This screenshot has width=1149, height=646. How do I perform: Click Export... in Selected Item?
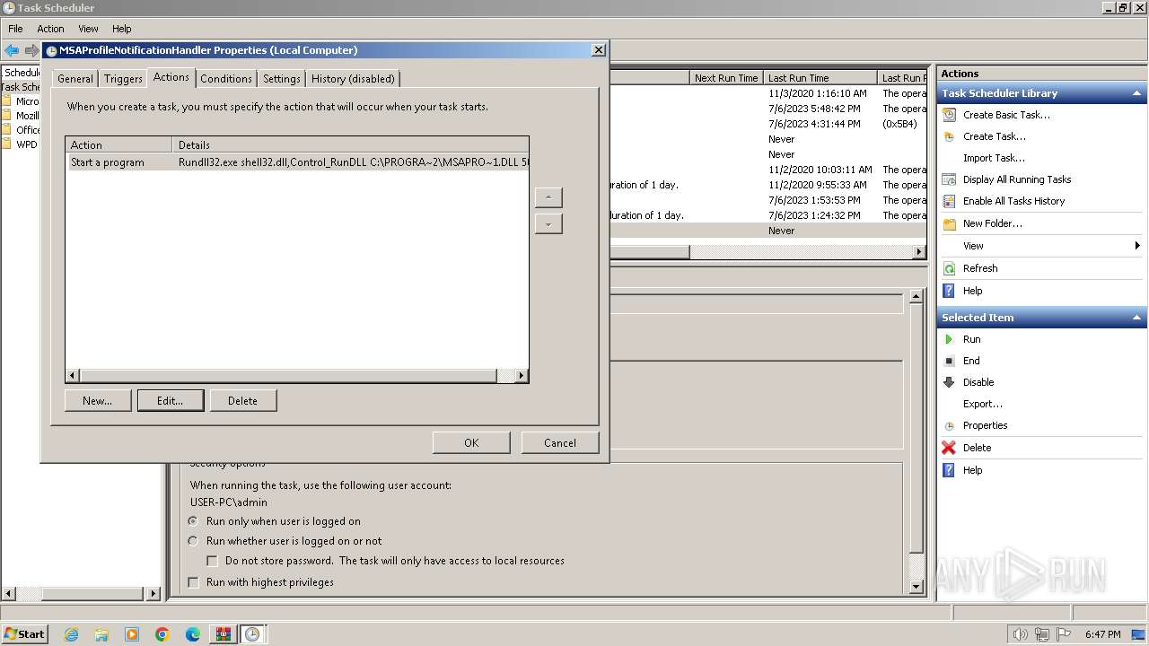point(983,404)
